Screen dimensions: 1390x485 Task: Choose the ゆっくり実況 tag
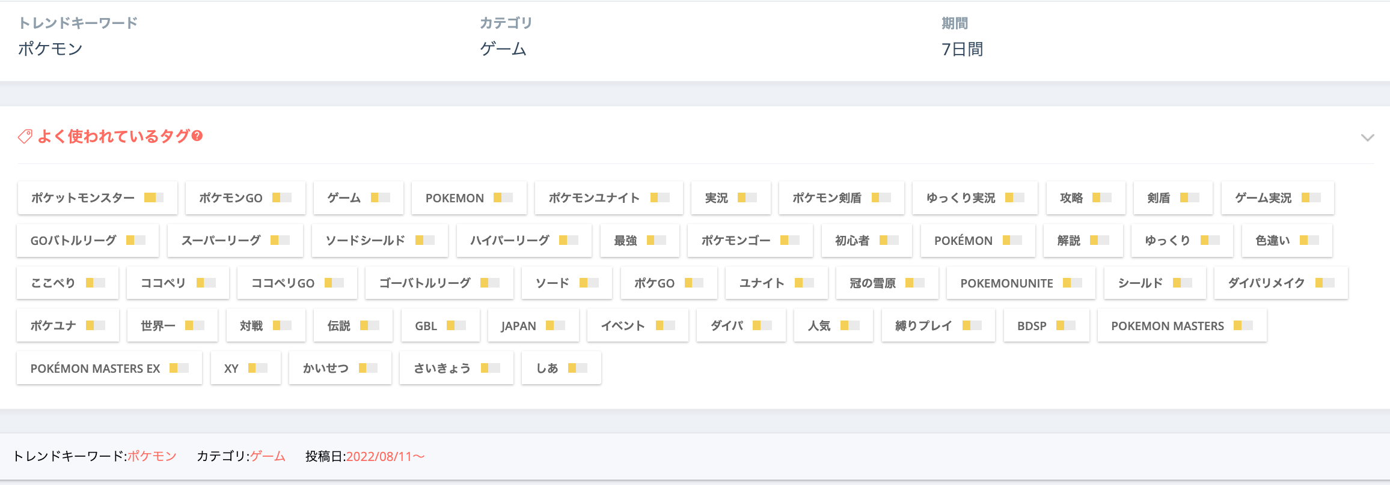[974, 198]
